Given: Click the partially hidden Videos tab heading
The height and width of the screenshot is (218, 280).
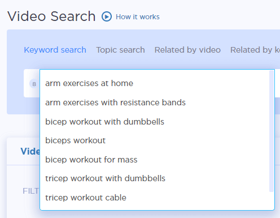Looking at the screenshot, I should tap(30, 151).
